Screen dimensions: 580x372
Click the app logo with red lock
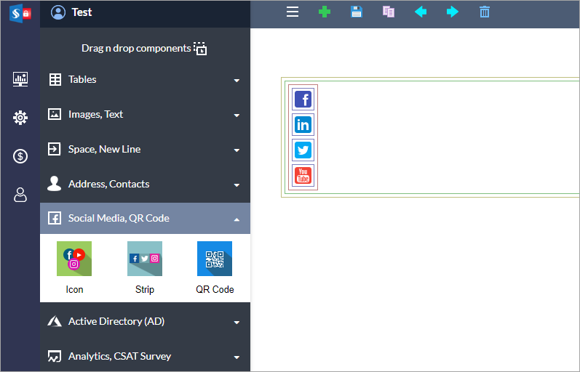point(20,13)
